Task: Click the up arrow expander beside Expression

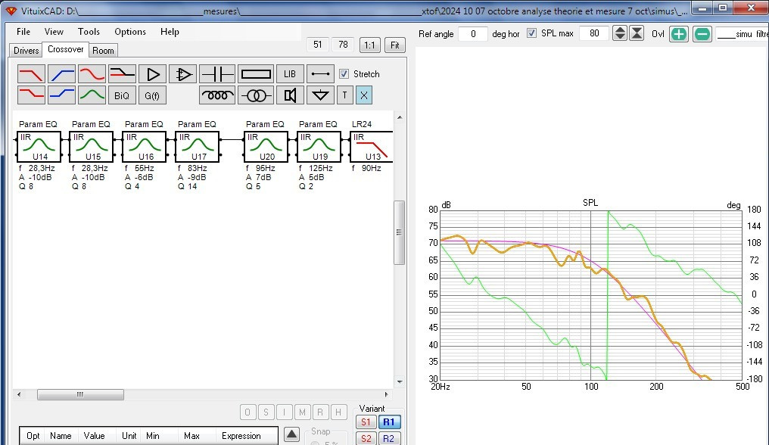Action: point(292,434)
